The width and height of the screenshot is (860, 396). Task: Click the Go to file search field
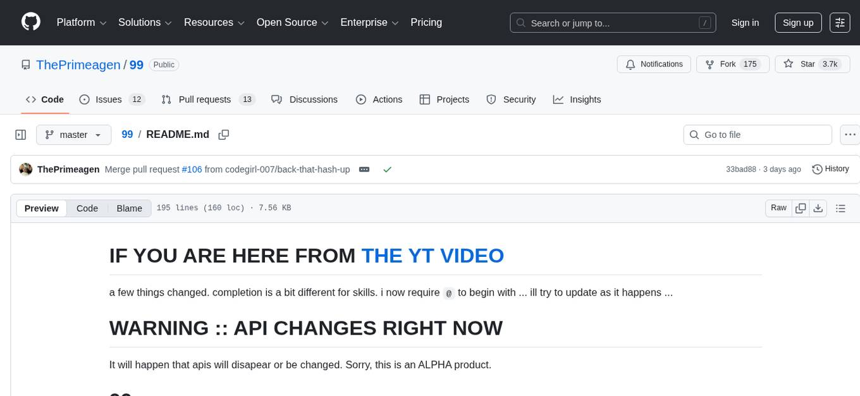pyautogui.click(x=758, y=135)
